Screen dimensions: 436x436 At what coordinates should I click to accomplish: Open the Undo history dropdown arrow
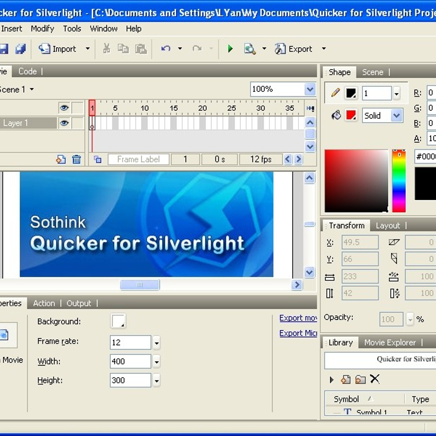coord(180,49)
